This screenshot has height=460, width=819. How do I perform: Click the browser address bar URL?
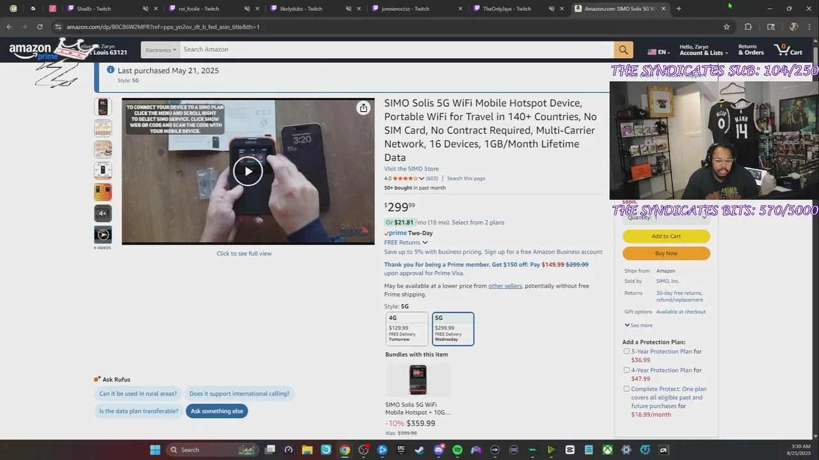point(163,27)
